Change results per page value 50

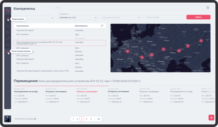pyautogui.click(x=35, y=119)
